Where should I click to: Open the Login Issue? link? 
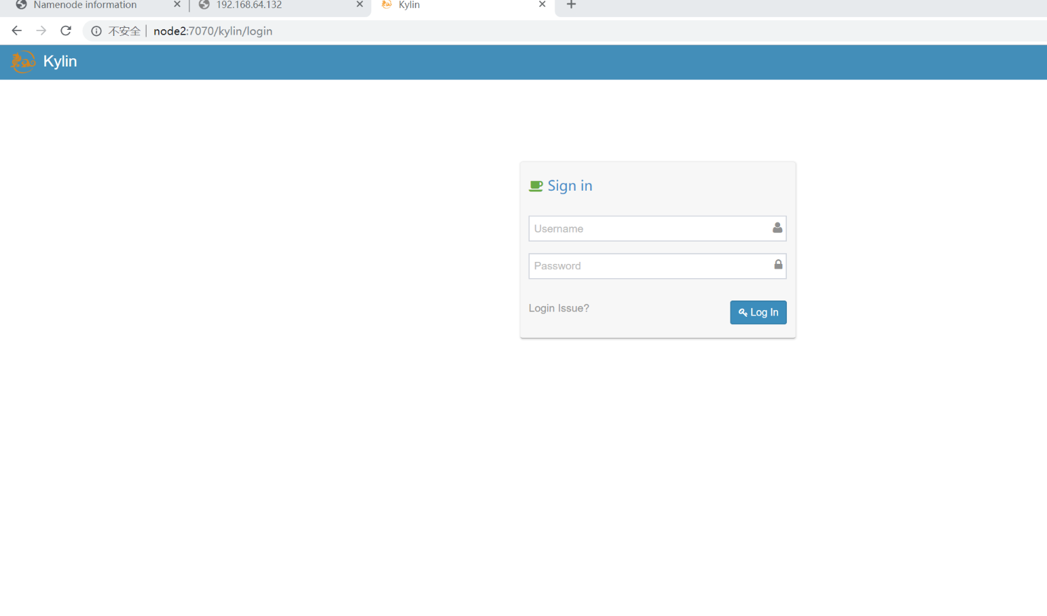559,308
